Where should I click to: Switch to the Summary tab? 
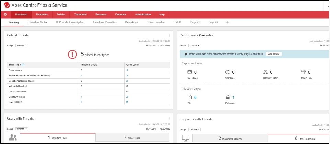click(x=14, y=22)
